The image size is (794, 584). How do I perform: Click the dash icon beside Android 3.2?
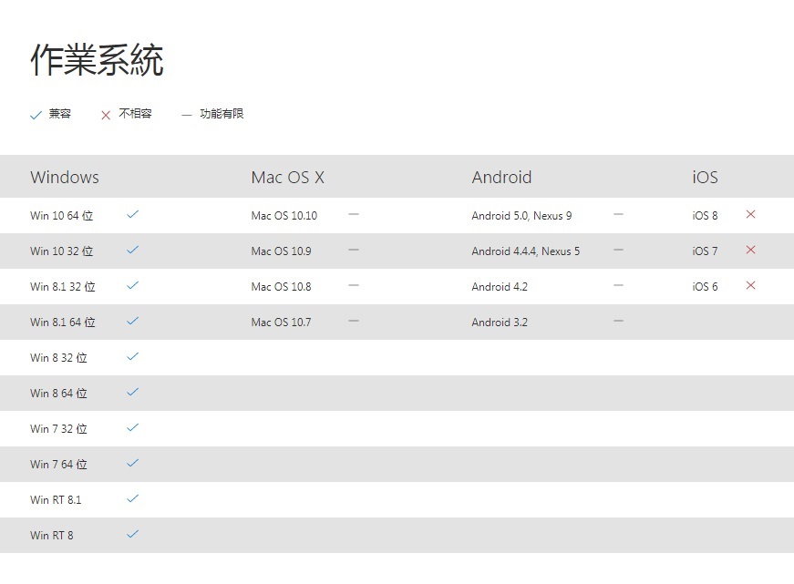click(x=618, y=321)
